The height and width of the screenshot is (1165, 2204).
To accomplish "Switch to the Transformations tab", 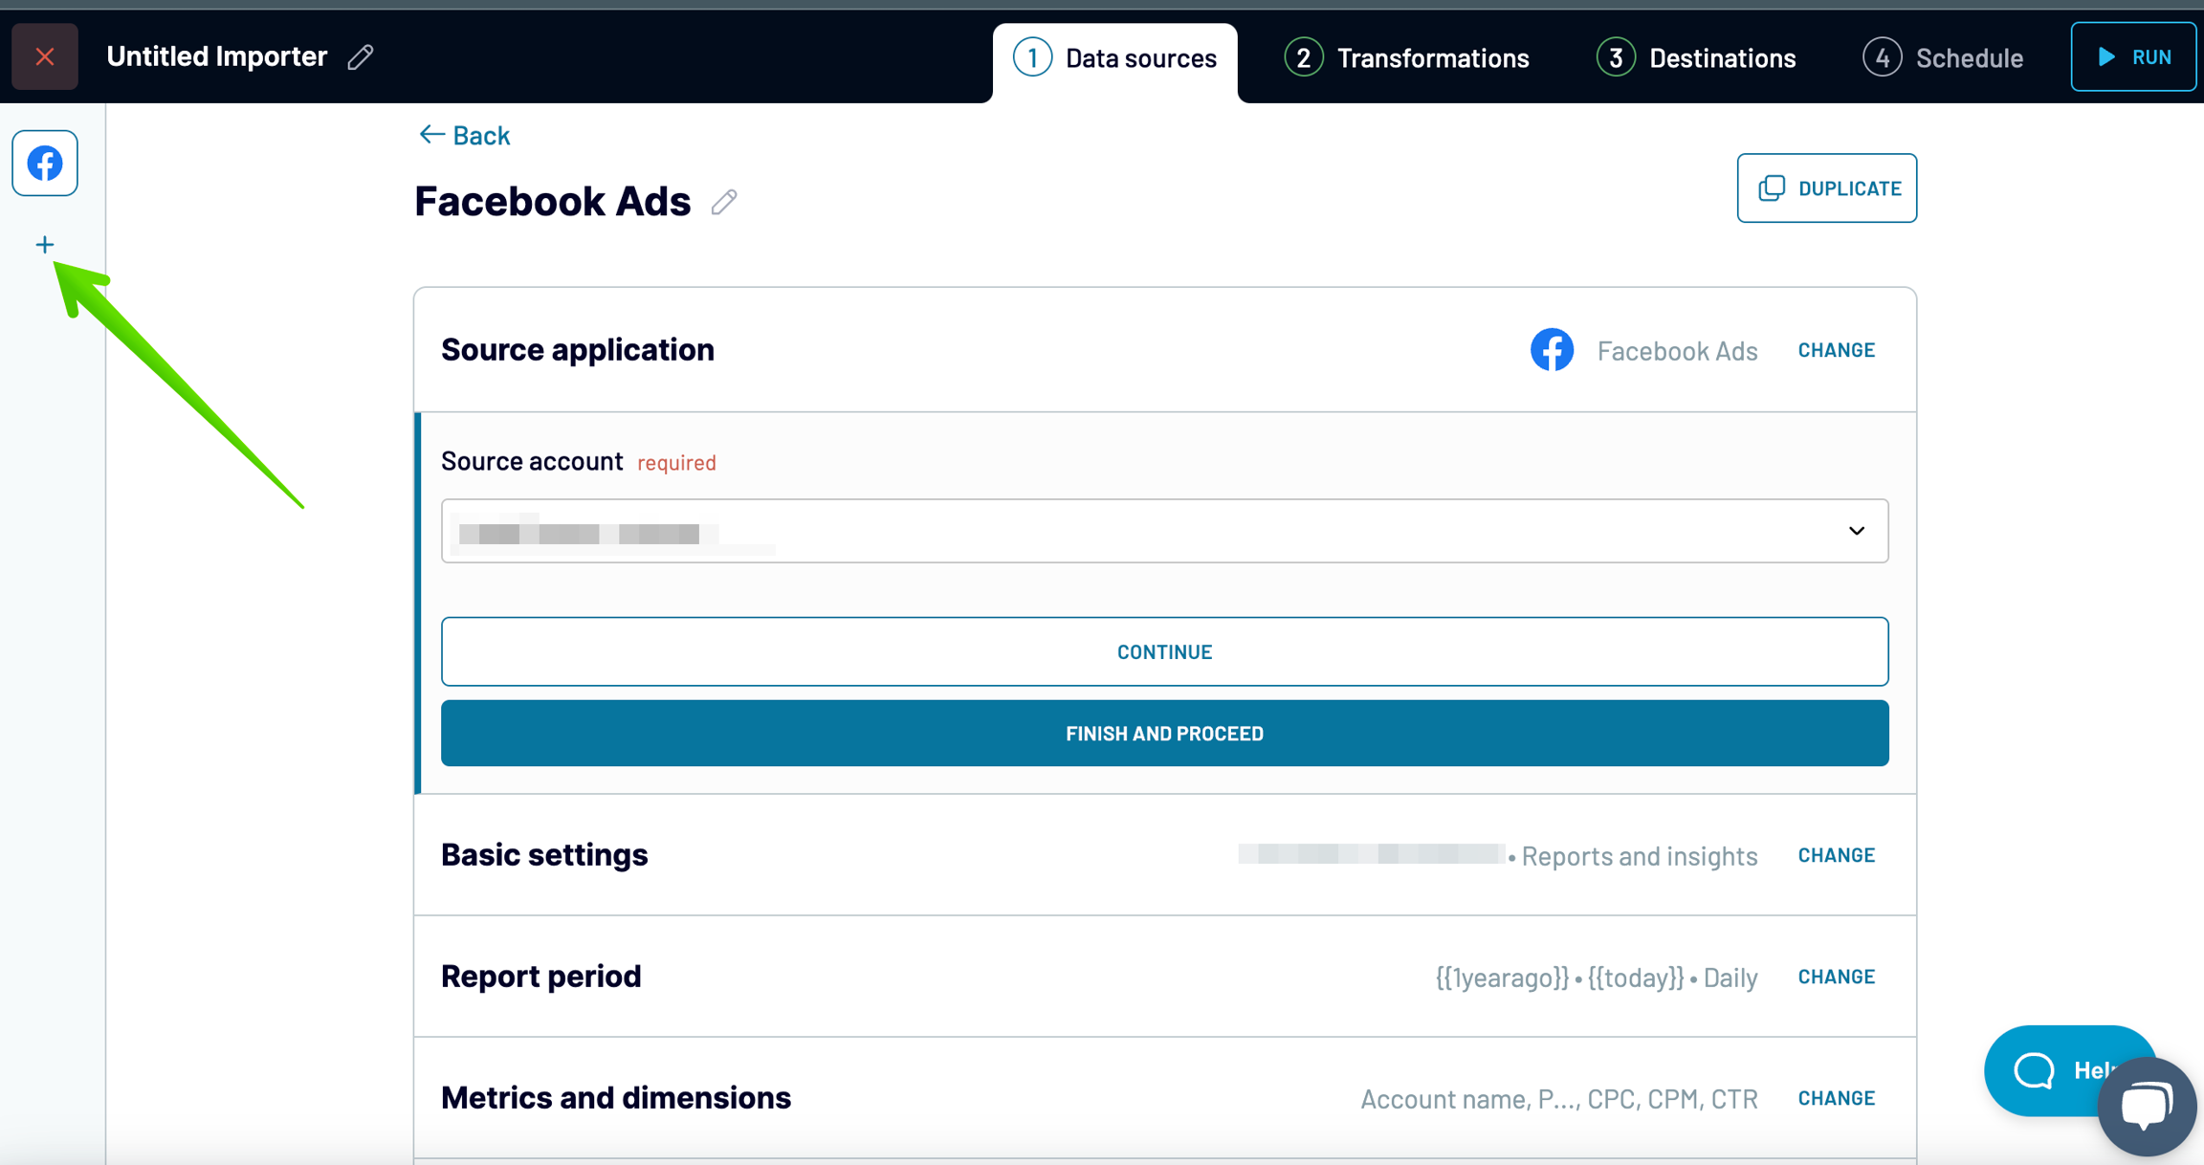I will coord(1406,58).
